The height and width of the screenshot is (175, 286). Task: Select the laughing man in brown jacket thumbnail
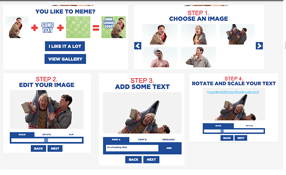tap(160, 34)
